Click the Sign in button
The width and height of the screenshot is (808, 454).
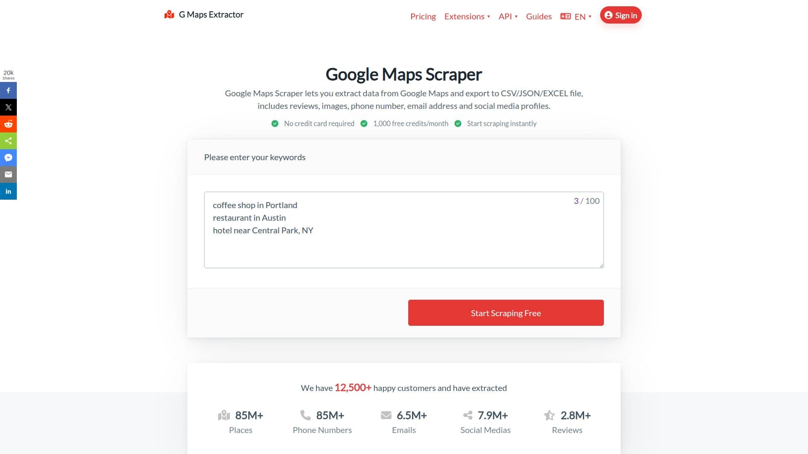(x=621, y=15)
